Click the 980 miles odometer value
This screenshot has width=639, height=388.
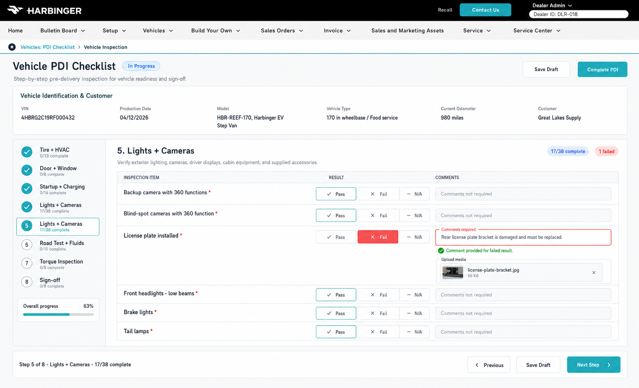tap(452, 118)
